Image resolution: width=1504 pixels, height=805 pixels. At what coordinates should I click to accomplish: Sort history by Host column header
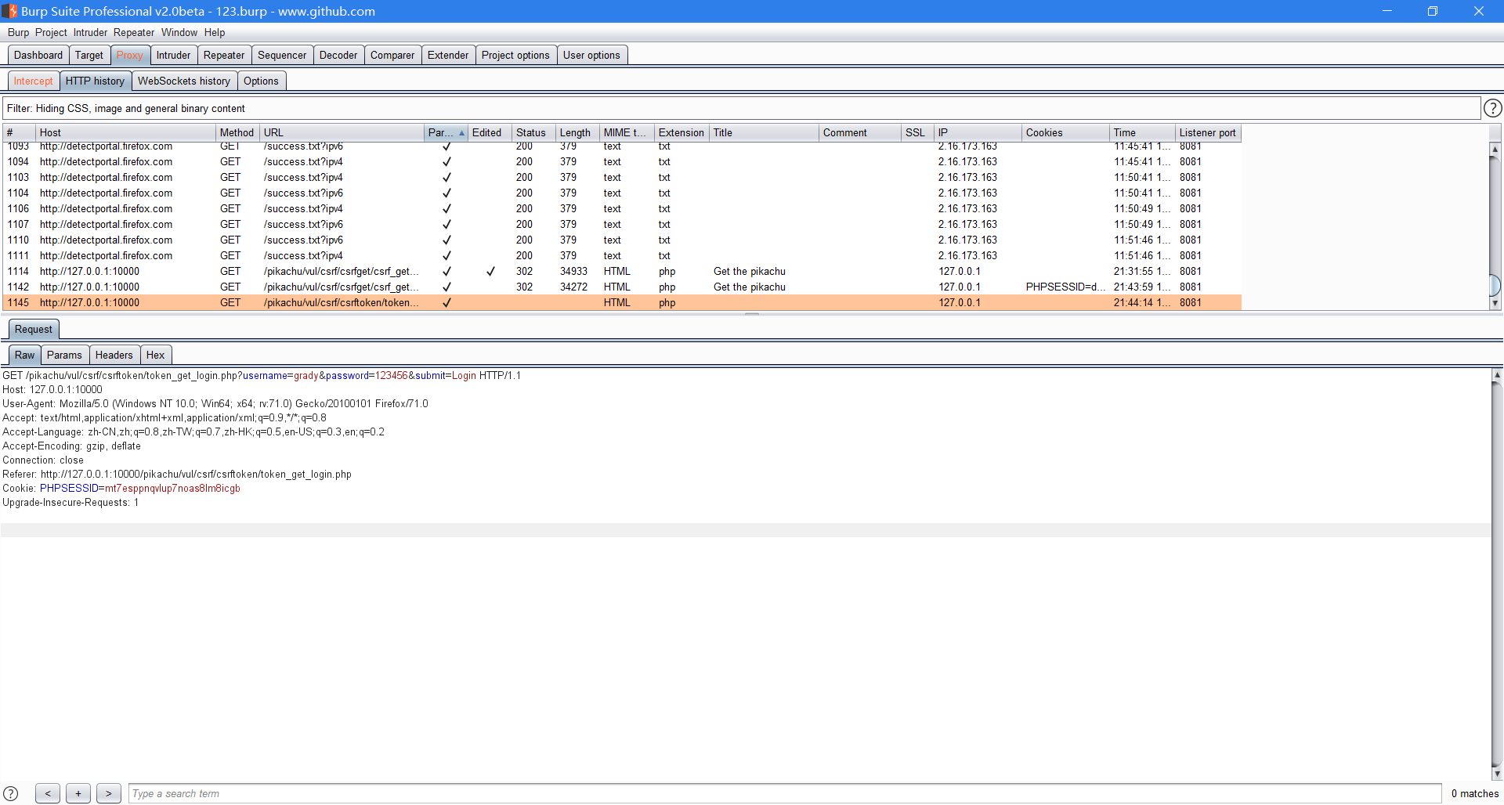(125, 132)
